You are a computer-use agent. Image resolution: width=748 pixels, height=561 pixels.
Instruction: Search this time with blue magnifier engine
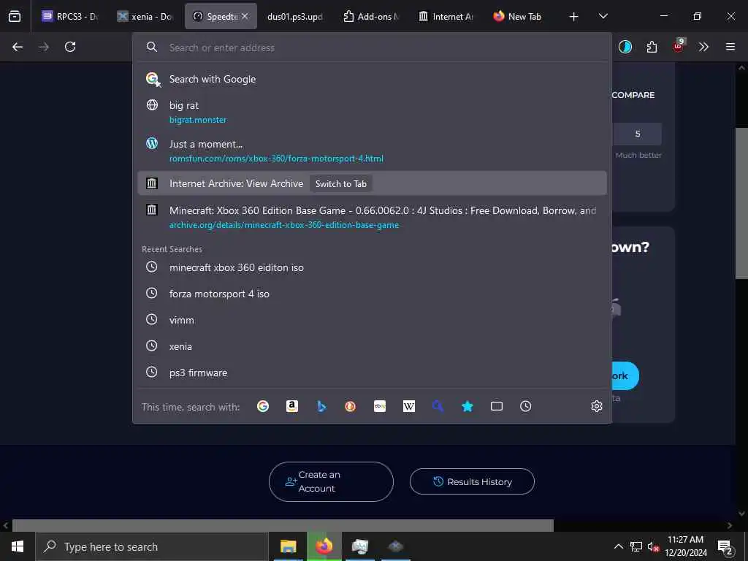click(438, 406)
